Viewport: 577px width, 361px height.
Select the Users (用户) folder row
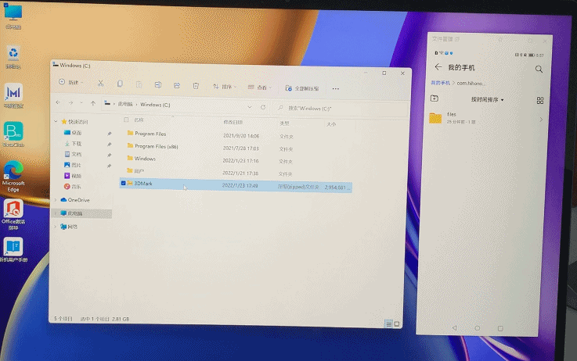click(x=236, y=172)
